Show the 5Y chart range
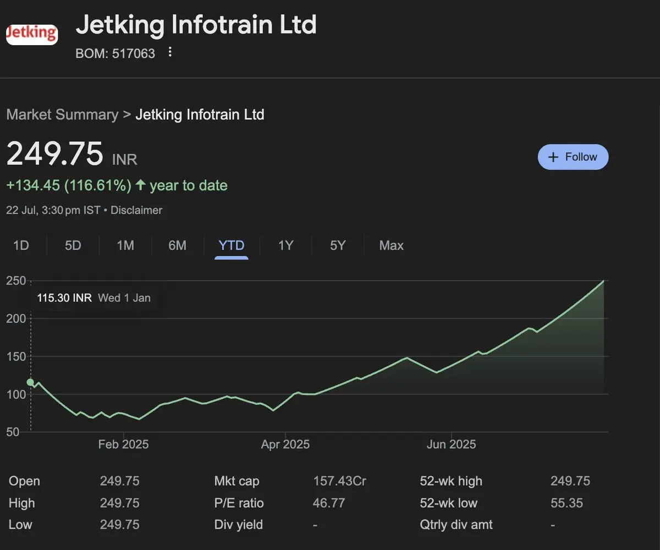Screen dimensions: 660x550 click(x=338, y=245)
